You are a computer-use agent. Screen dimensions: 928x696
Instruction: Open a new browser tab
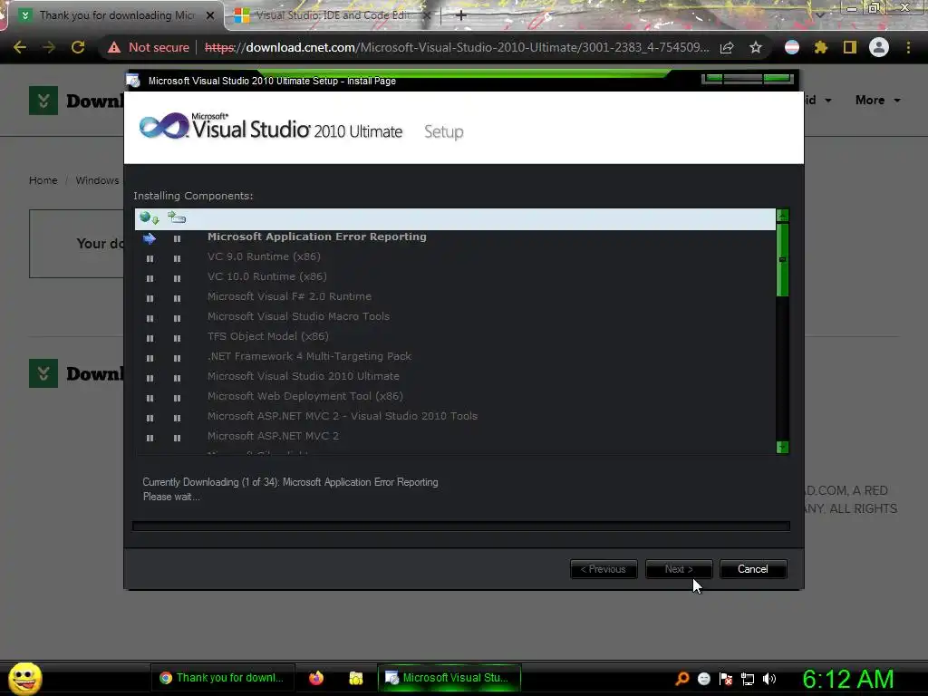(461, 15)
